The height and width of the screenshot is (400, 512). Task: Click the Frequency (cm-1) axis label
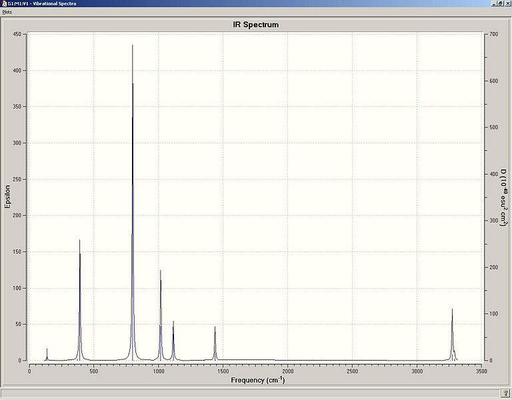257,380
